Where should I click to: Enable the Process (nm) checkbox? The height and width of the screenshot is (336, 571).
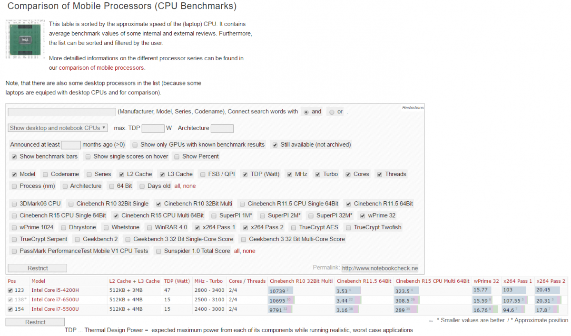14,186
